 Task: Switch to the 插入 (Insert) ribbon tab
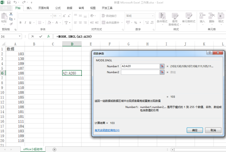[x=29, y=8]
